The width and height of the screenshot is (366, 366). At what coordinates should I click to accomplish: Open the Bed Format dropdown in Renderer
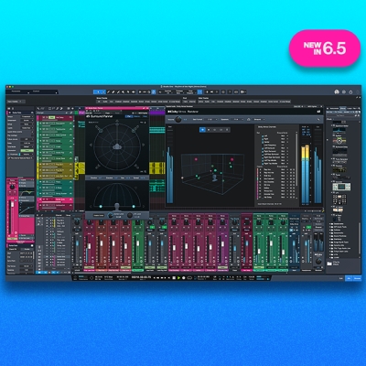coord(210,119)
